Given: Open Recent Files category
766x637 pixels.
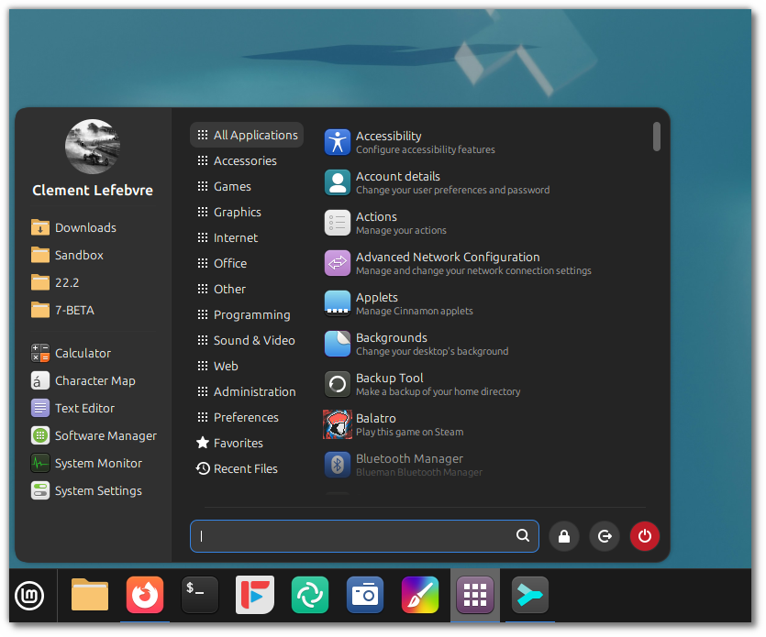Looking at the screenshot, I should click(x=245, y=468).
